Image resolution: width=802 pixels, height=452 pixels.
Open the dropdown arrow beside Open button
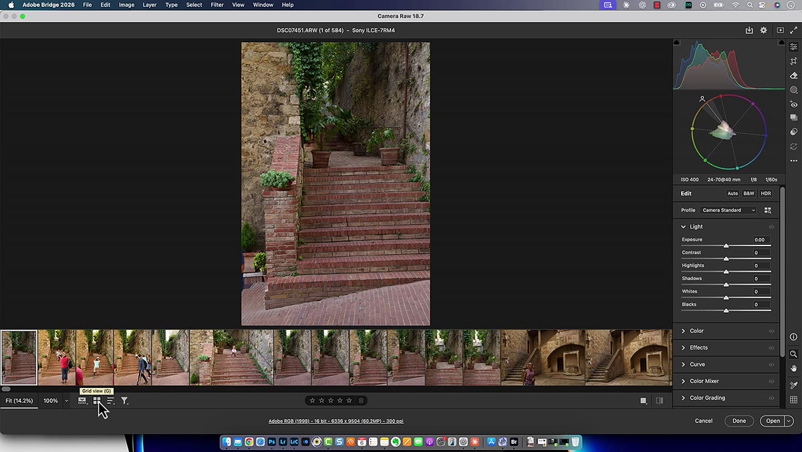click(789, 421)
